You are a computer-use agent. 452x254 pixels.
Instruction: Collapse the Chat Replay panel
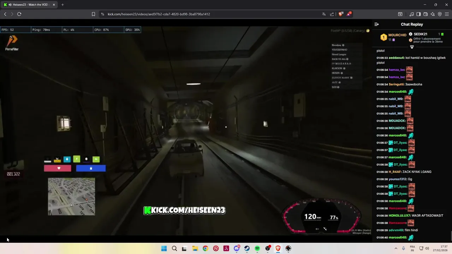click(376, 24)
